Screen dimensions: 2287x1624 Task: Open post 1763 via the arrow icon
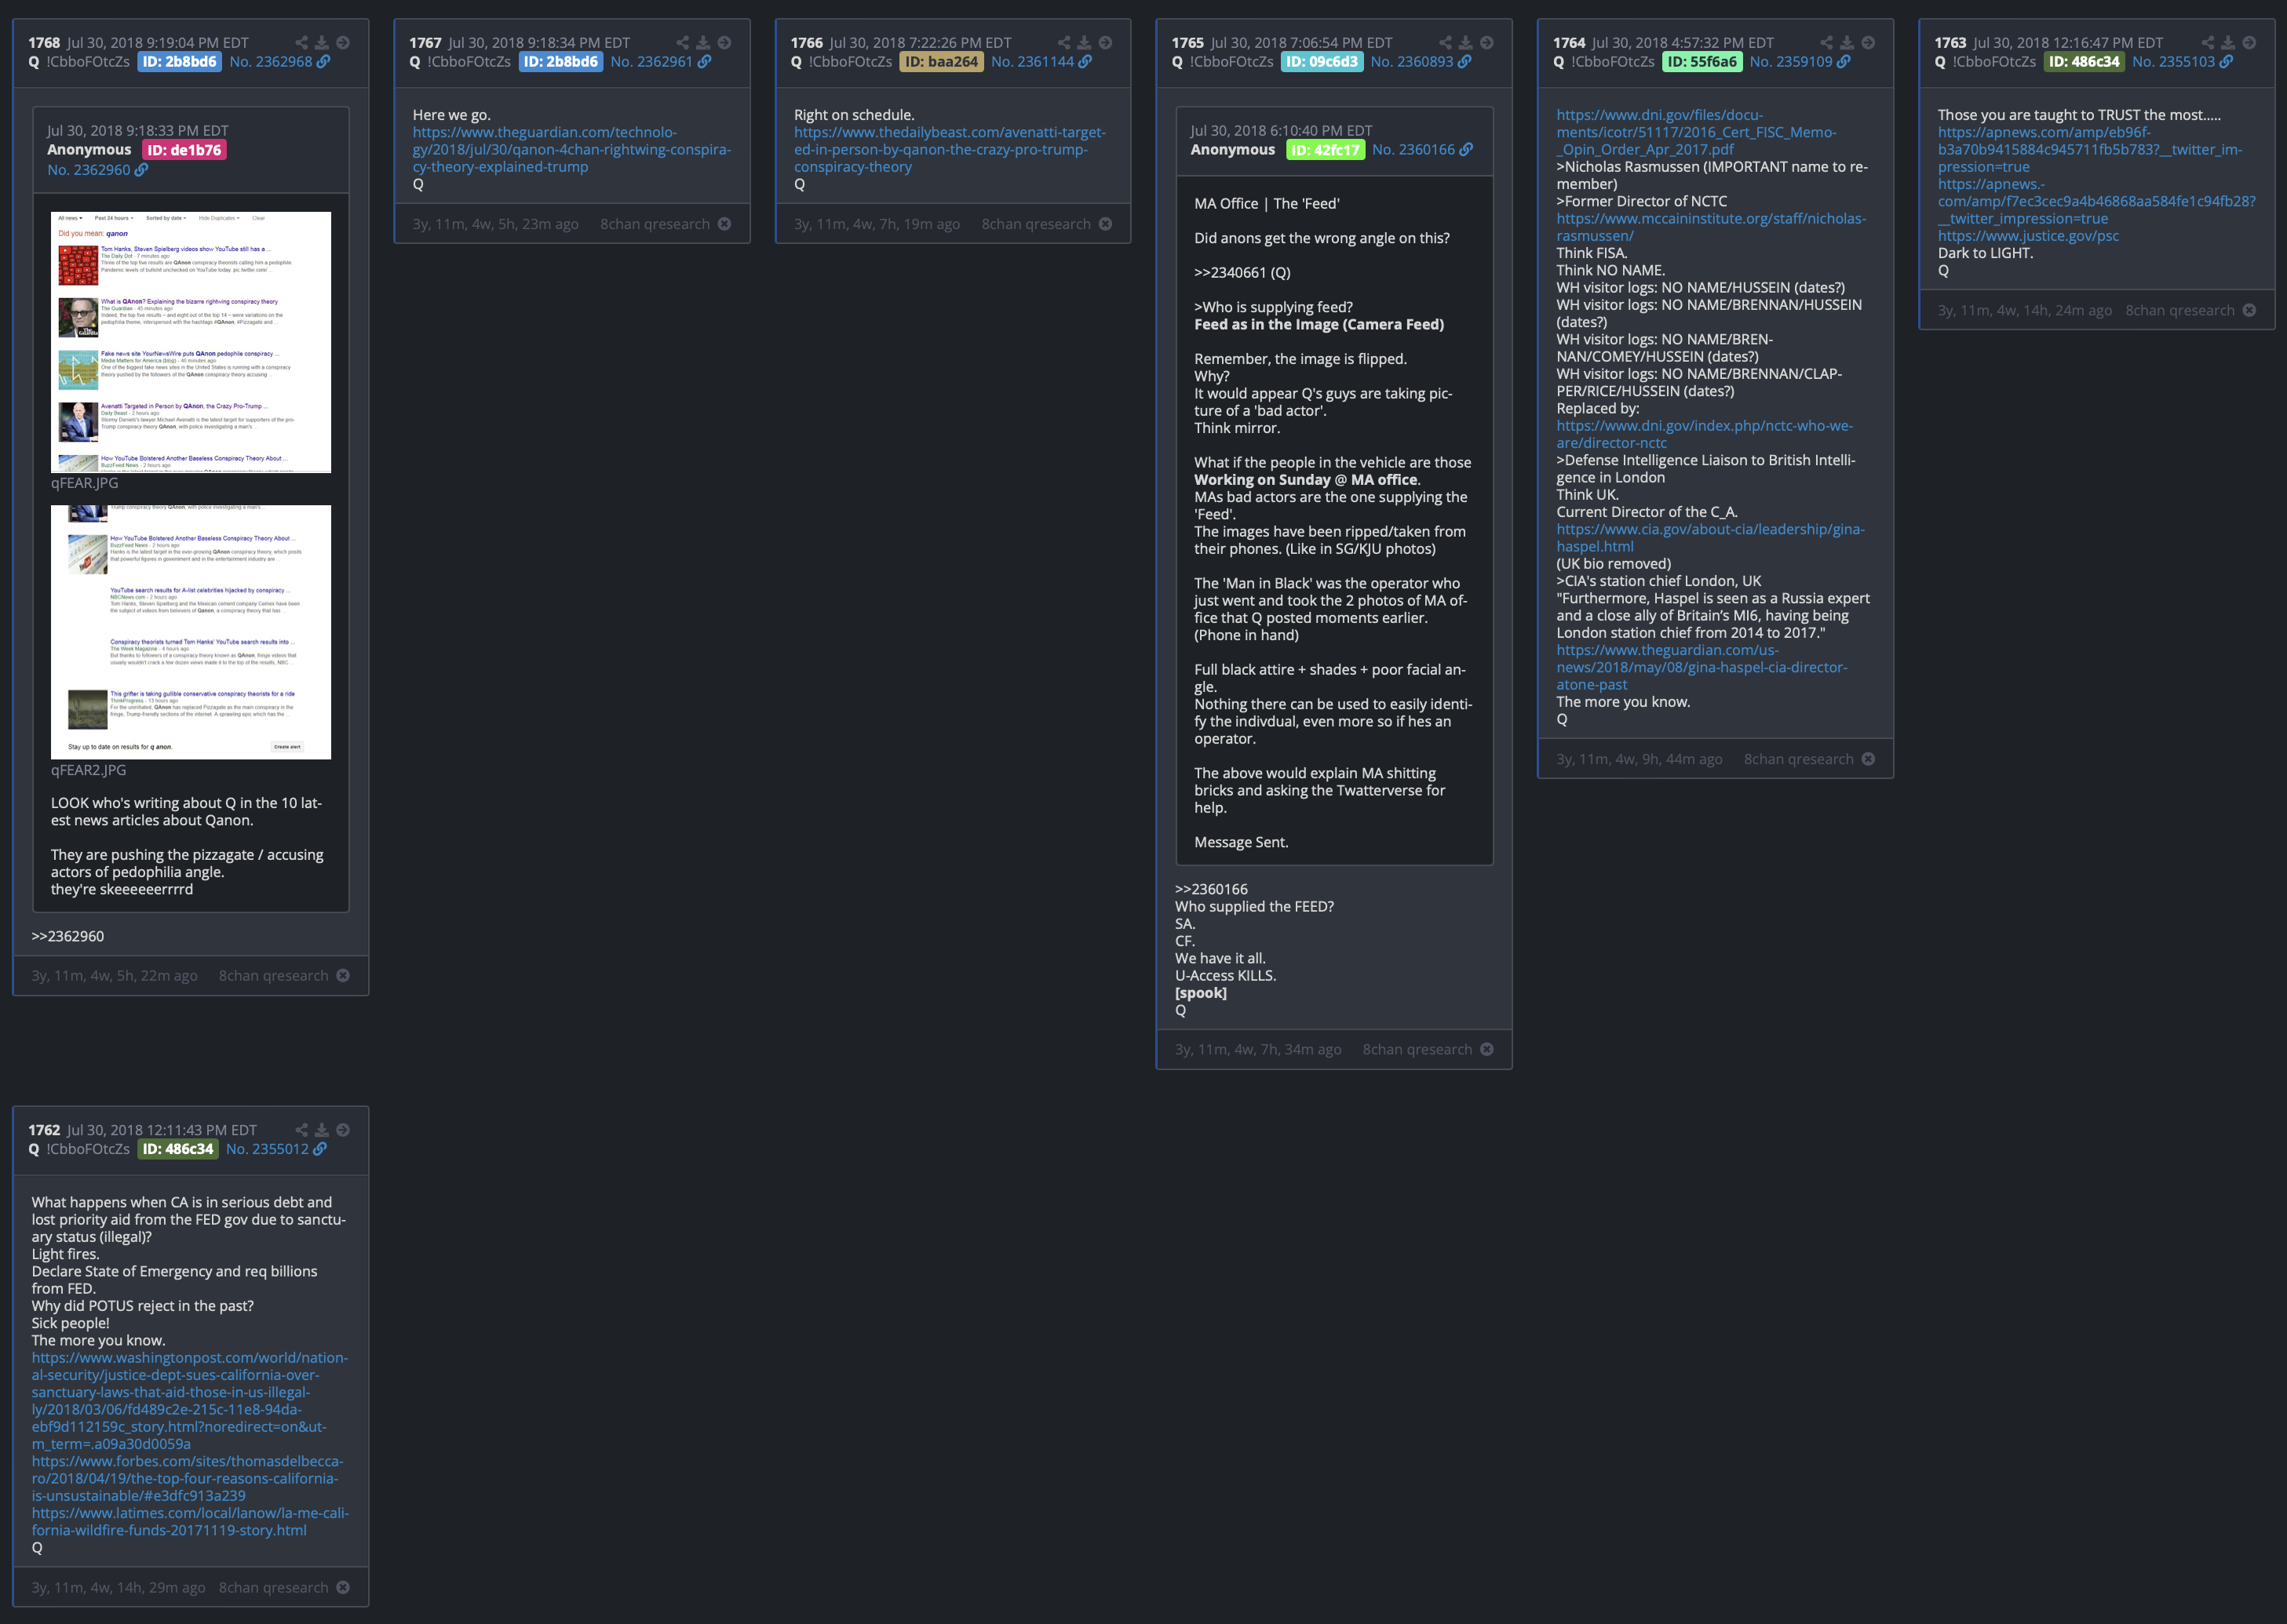2249,43
